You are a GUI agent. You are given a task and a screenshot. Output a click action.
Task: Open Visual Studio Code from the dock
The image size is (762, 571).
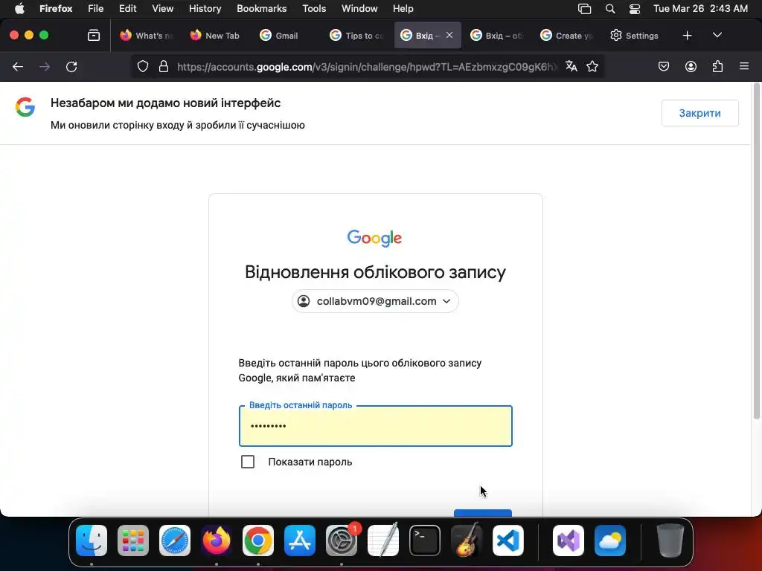point(508,541)
